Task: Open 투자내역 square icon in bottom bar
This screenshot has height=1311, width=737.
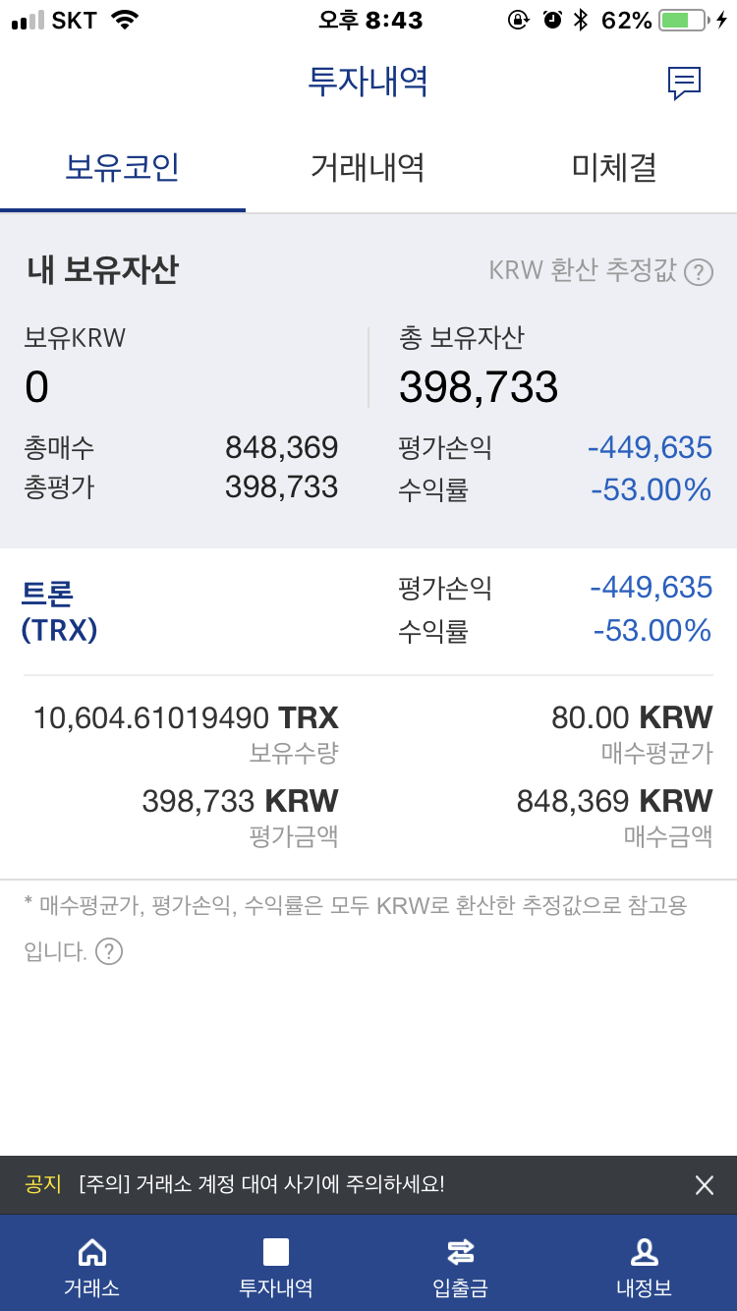Action: (276, 1252)
